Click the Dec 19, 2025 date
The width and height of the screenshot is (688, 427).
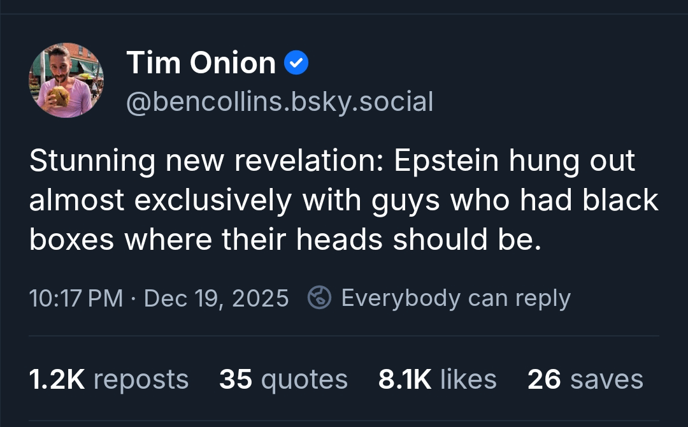pyautogui.click(x=217, y=298)
